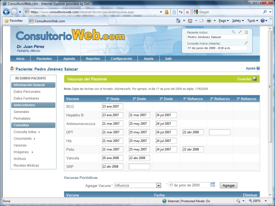Open Datos Familiares in sidebar

click(26, 98)
